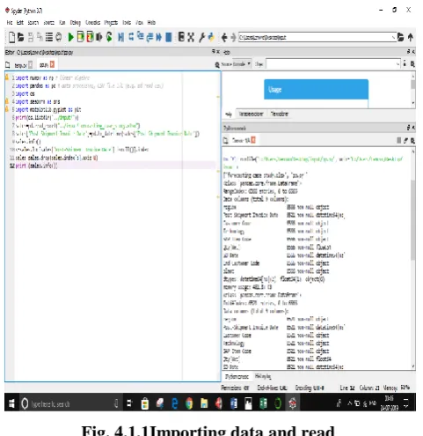Open the Browse tabs list icon
The image size is (423, 436).
[49, 37]
